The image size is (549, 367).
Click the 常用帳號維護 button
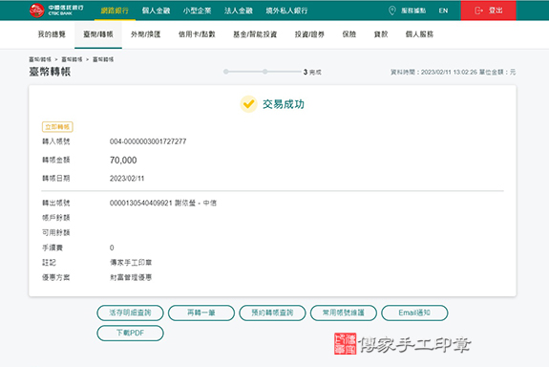point(344,313)
